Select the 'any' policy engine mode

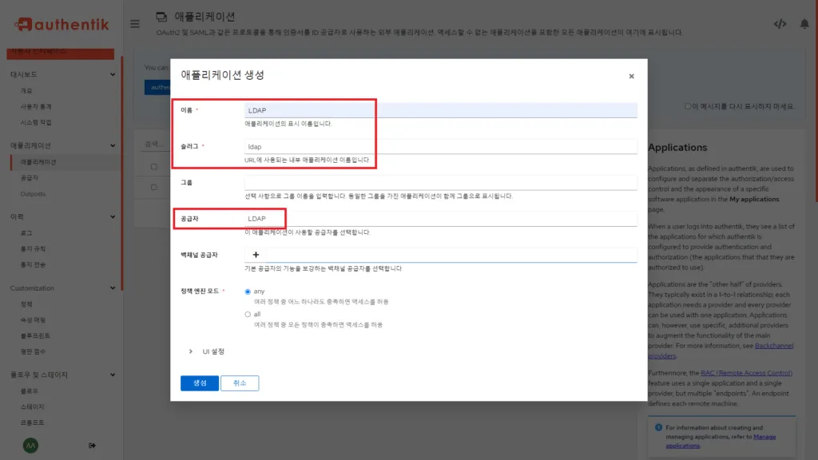[248, 291]
